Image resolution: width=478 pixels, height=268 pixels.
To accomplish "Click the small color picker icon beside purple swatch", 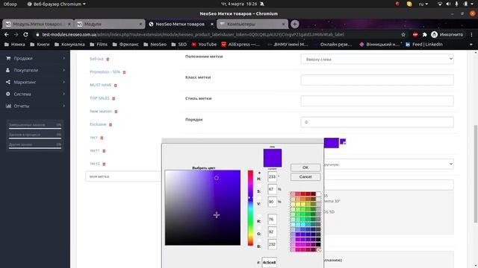I will click(343, 141).
